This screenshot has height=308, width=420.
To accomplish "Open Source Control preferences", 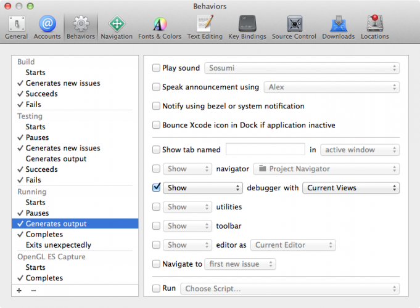I will (x=294, y=28).
